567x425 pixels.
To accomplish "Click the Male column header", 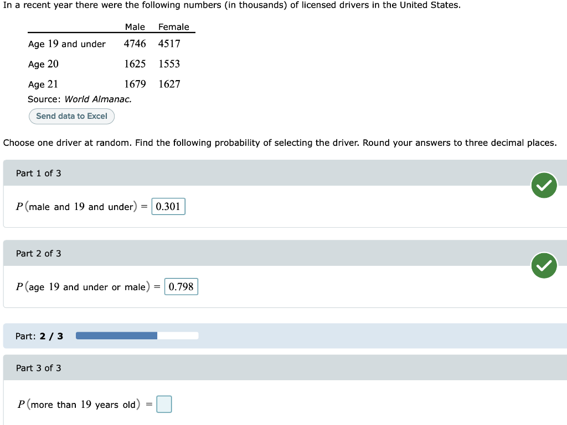I will [x=135, y=27].
